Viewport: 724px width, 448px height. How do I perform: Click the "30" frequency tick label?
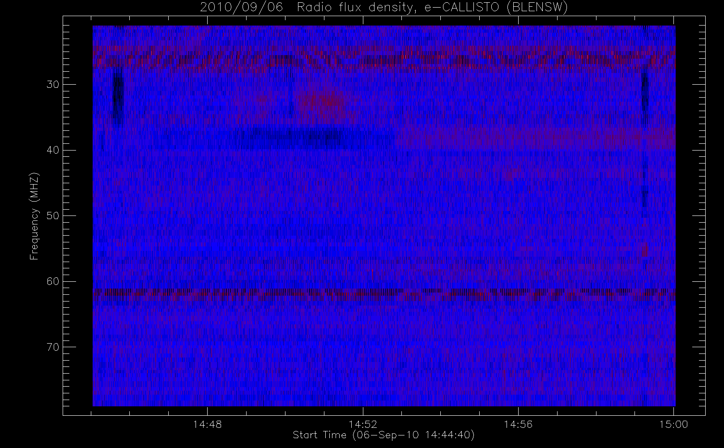pos(53,84)
